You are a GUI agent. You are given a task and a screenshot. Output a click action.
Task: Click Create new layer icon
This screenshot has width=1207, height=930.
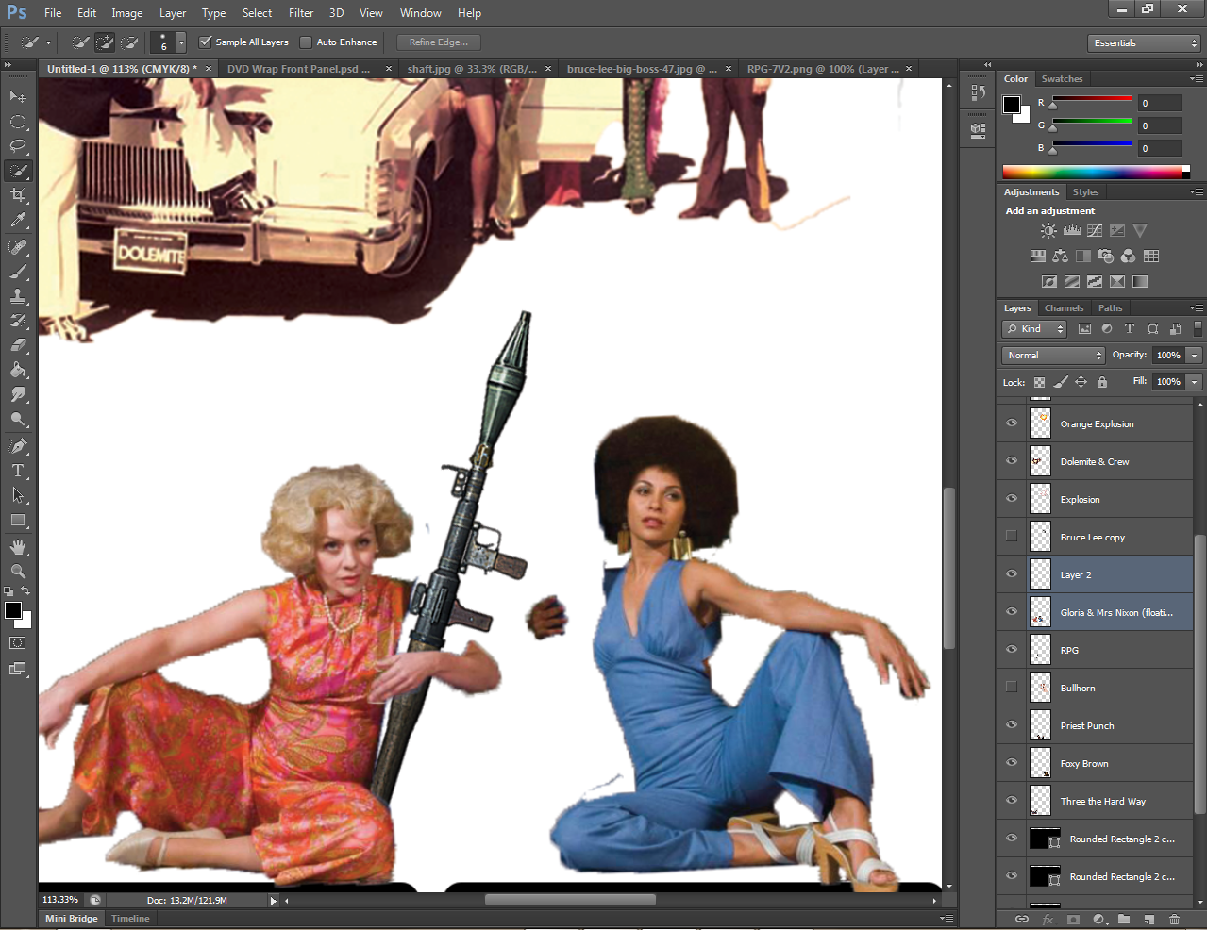[x=1148, y=919]
